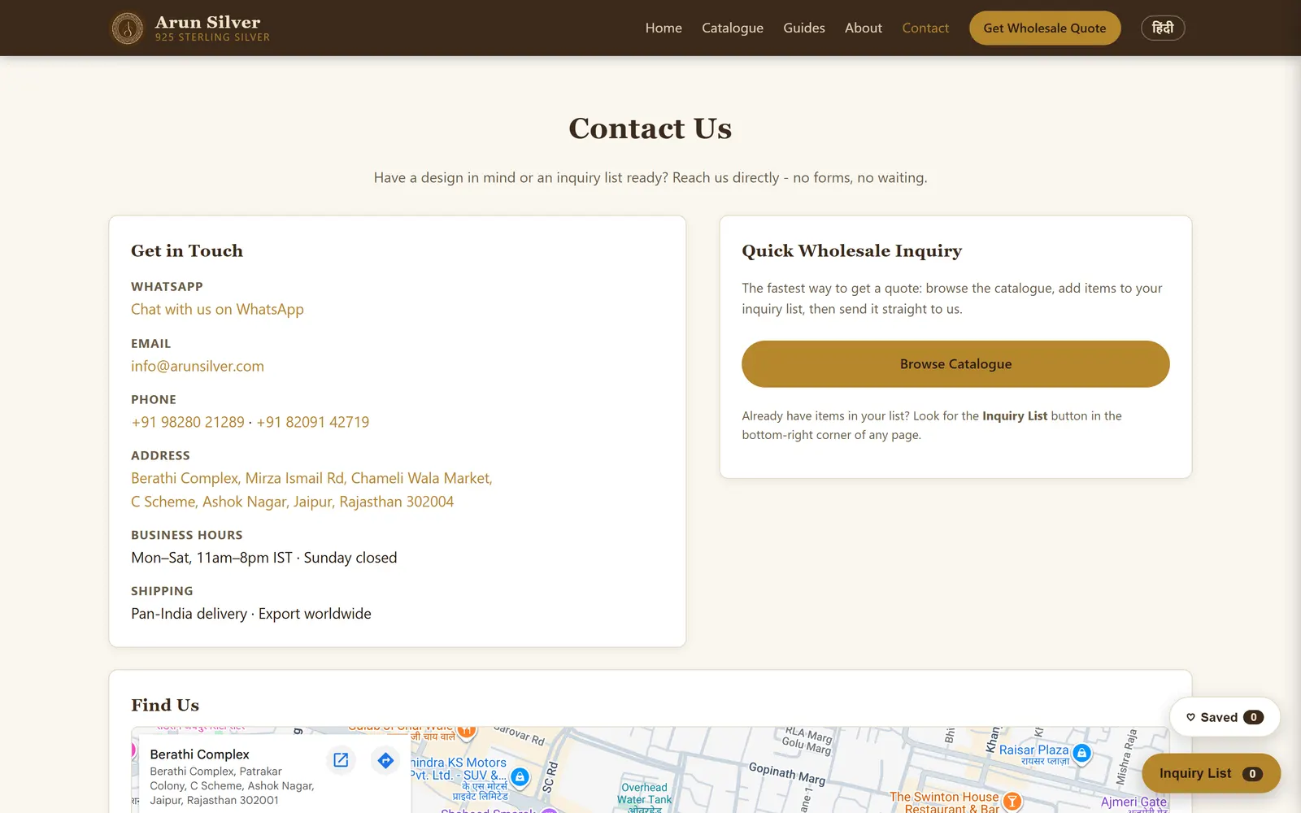This screenshot has width=1301, height=813.
Task: Click the blue directions icon on map card
Action: [x=385, y=760]
